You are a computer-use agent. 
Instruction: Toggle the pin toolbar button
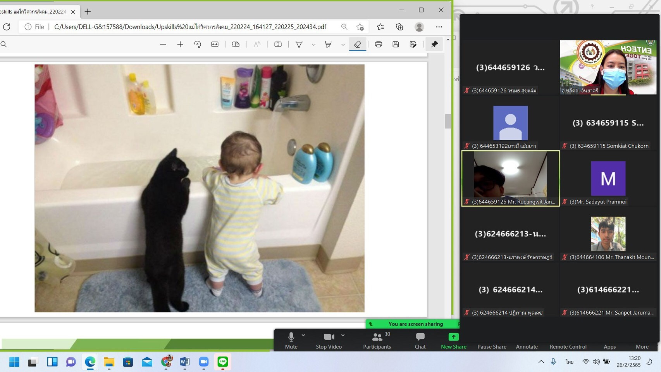pos(434,44)
